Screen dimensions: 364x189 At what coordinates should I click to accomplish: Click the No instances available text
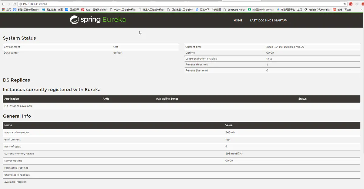click(19, 106)
